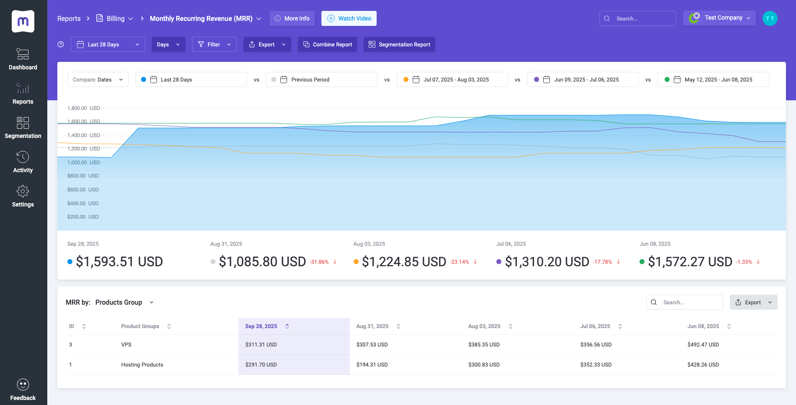This screenshot has height=405, width=796.
Task: Sort by the Product Groups column
Action: point(169,326)
